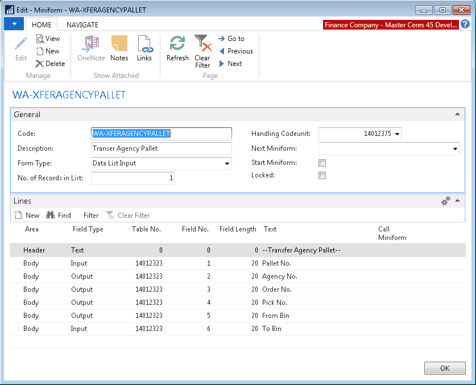Switch to the NAVIGATE tab
Screen dimensions: 476x385
pos(82,25)
